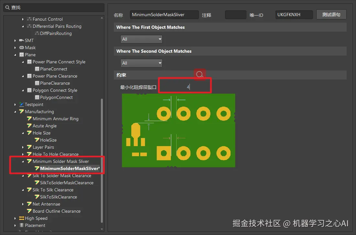Select the Hole To Hole Clearance item
The width and height of the screenshot is (356, 235).
(56, 154)
